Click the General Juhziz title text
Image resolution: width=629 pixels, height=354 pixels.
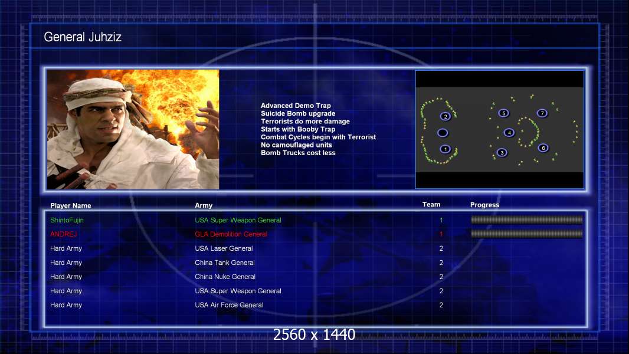(x=83, y=37)
